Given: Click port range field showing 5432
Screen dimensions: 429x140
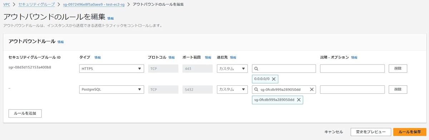Looking at the screenshot, I should pyautogui.click(x=198, y=90).
